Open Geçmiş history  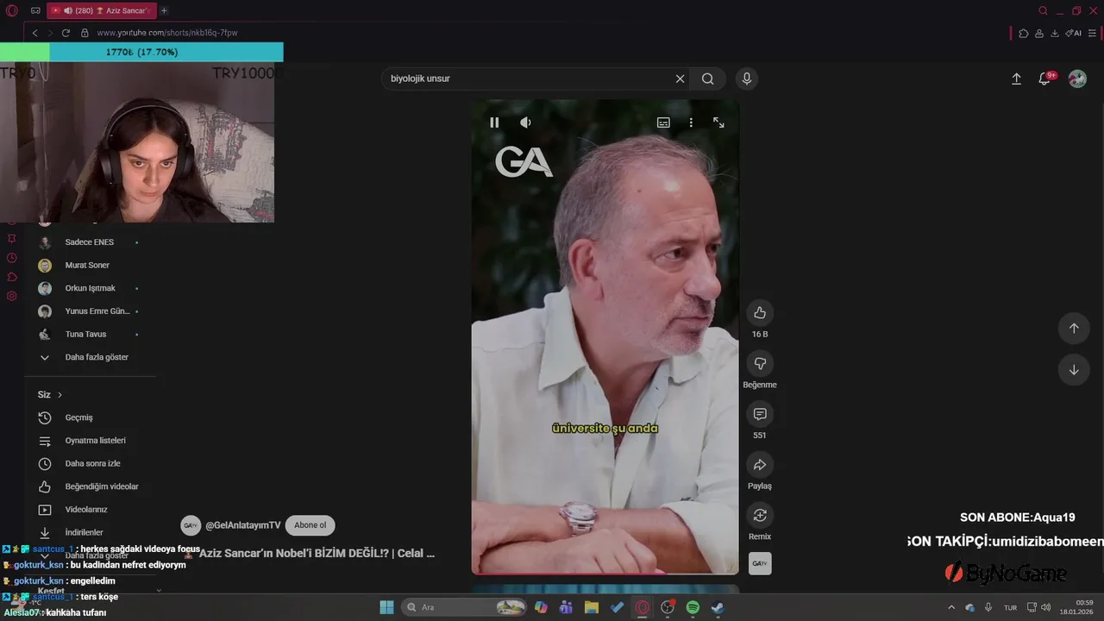tap(78, 417)
